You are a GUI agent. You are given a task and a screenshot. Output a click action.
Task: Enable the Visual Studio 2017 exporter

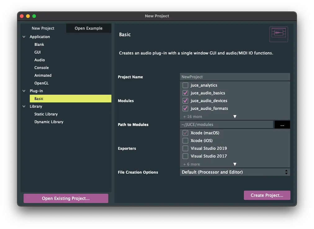tap(185, 156)
